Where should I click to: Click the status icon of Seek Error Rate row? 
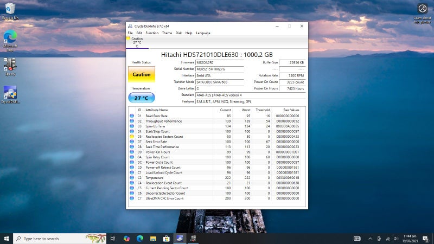[x=132, y=142]
